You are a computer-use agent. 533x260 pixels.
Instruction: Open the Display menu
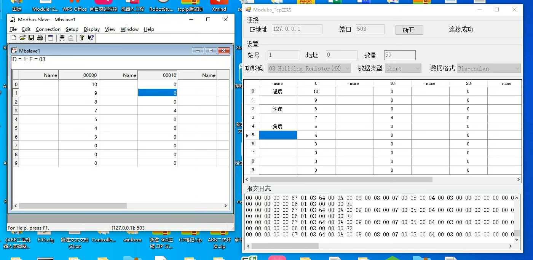point(92,29)
